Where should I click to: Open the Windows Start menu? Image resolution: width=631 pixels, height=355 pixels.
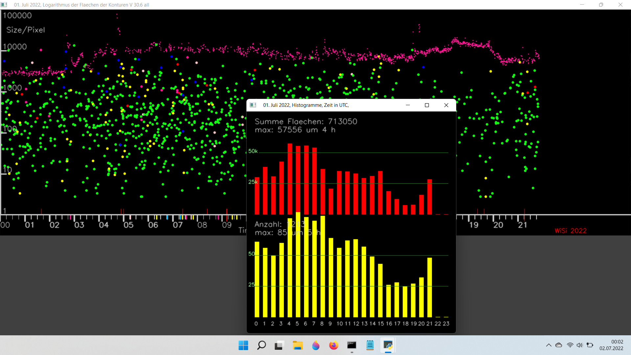(x=243, y=345)
